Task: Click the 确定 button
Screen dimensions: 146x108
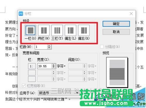Action: pos(116,24)
